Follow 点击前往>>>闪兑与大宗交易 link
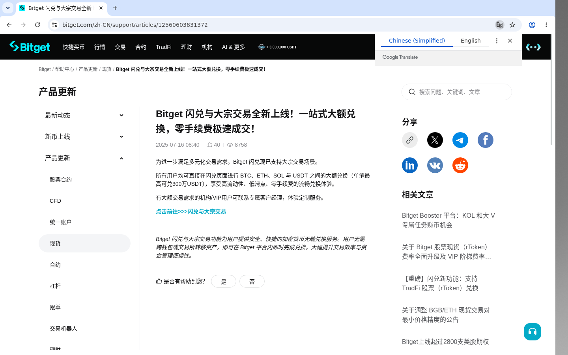 click(191, 211)
